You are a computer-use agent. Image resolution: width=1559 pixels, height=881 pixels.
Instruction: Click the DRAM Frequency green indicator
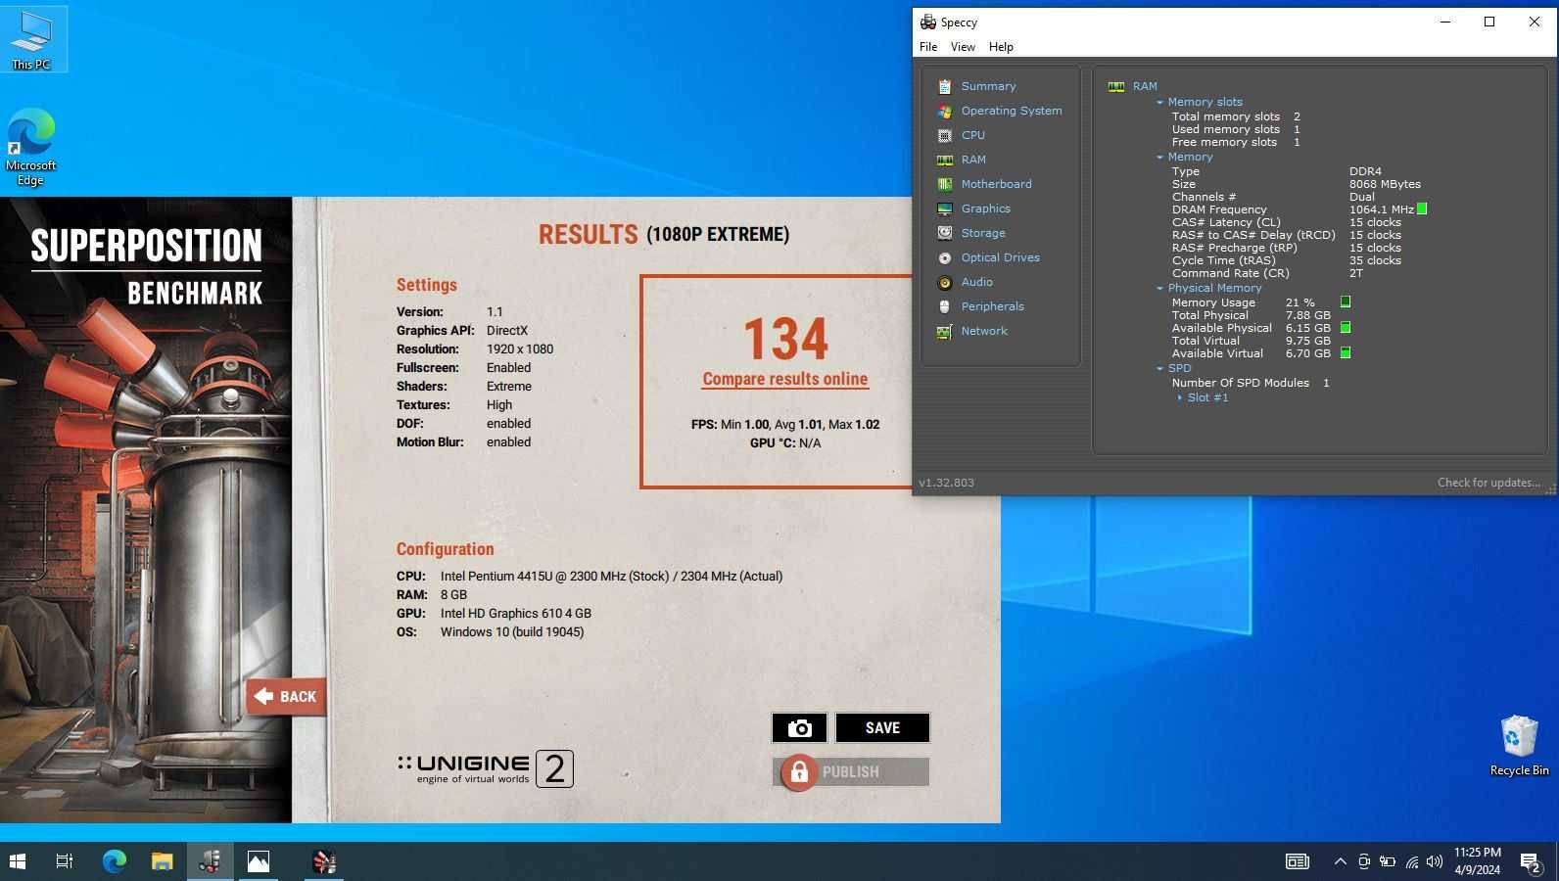(x=1422, y=209)
